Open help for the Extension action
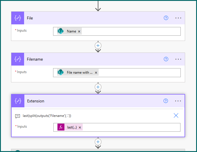Viewport: 197px width, 152px height. point(166,101)
